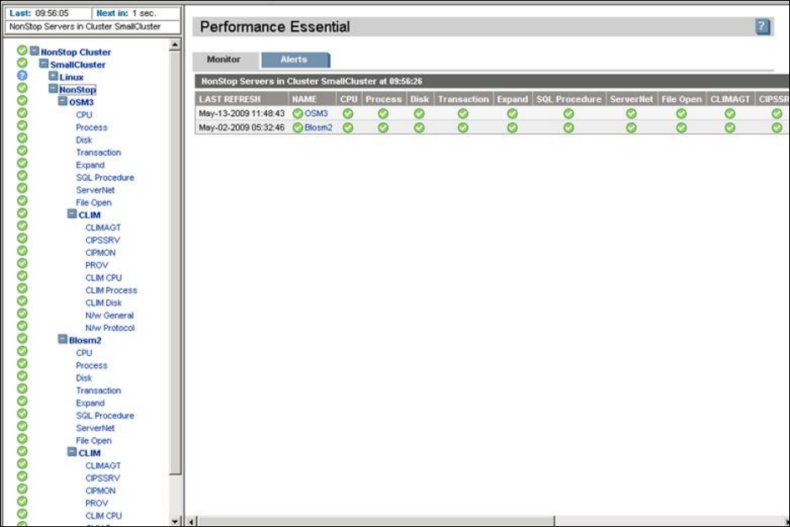Click Blosm2 row CLIMAGT status checkmark
790x527 pixels.
(x=730, y=128)
